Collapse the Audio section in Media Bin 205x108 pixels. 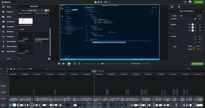click(x=19, y=29)
